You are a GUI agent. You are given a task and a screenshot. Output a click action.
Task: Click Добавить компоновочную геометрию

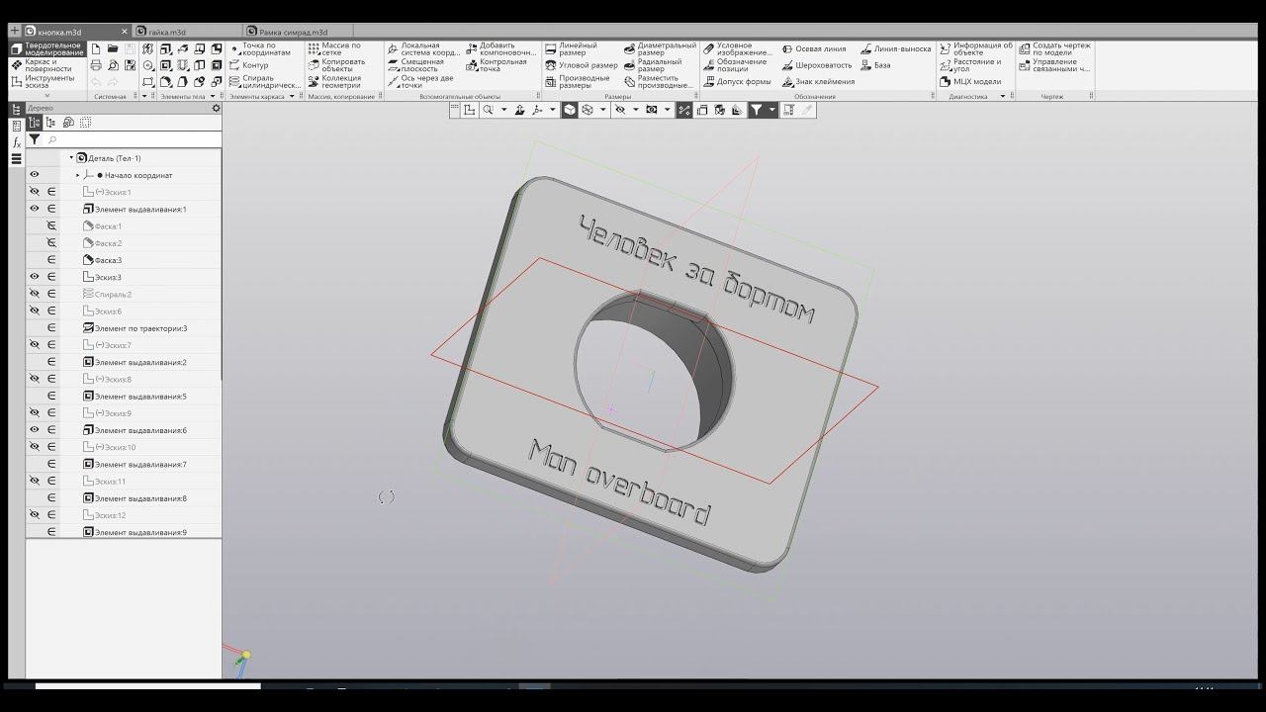point(501,49)
